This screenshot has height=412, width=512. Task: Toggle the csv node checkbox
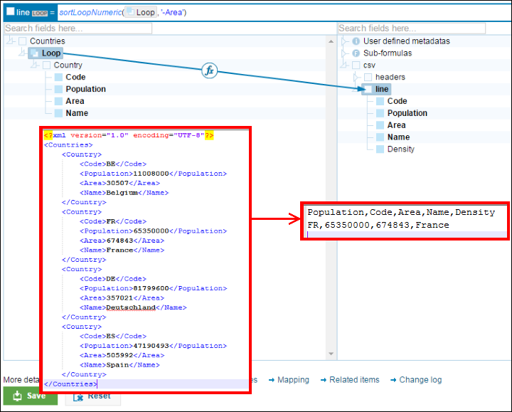click(356, 65)
